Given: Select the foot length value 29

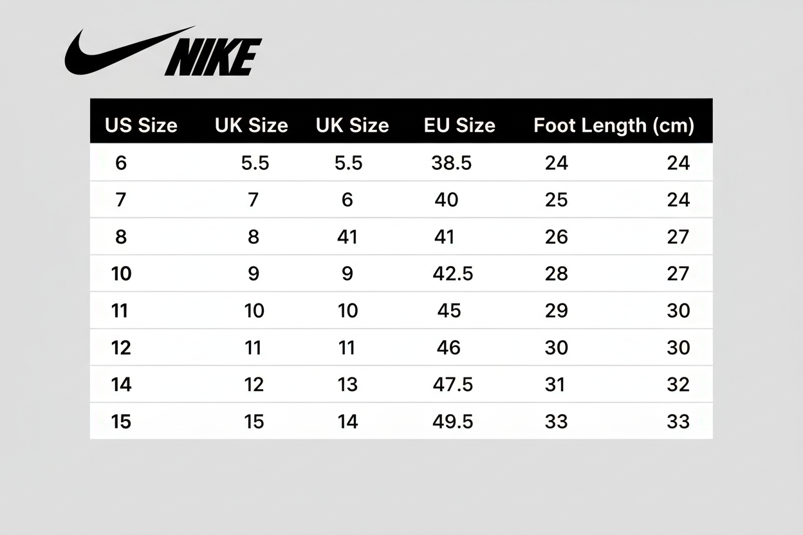Looking at the screenshot, I should click(557, 311).
